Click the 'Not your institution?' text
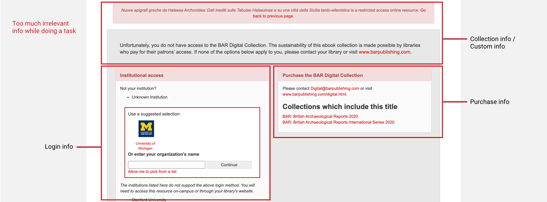This screenshot has height=202, width=547. tap(138, 88)
